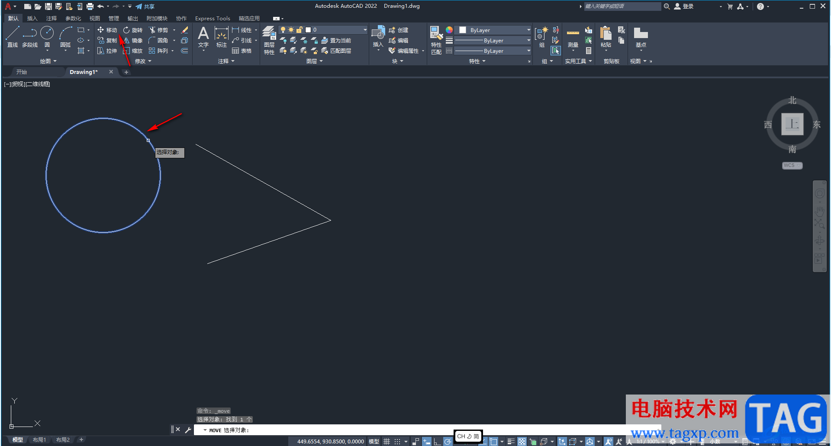This screenshot has width=831, height=446.
Task: Click the Fillet (圆角) tool
Action: pyautogui.click(x=158, y=40)
